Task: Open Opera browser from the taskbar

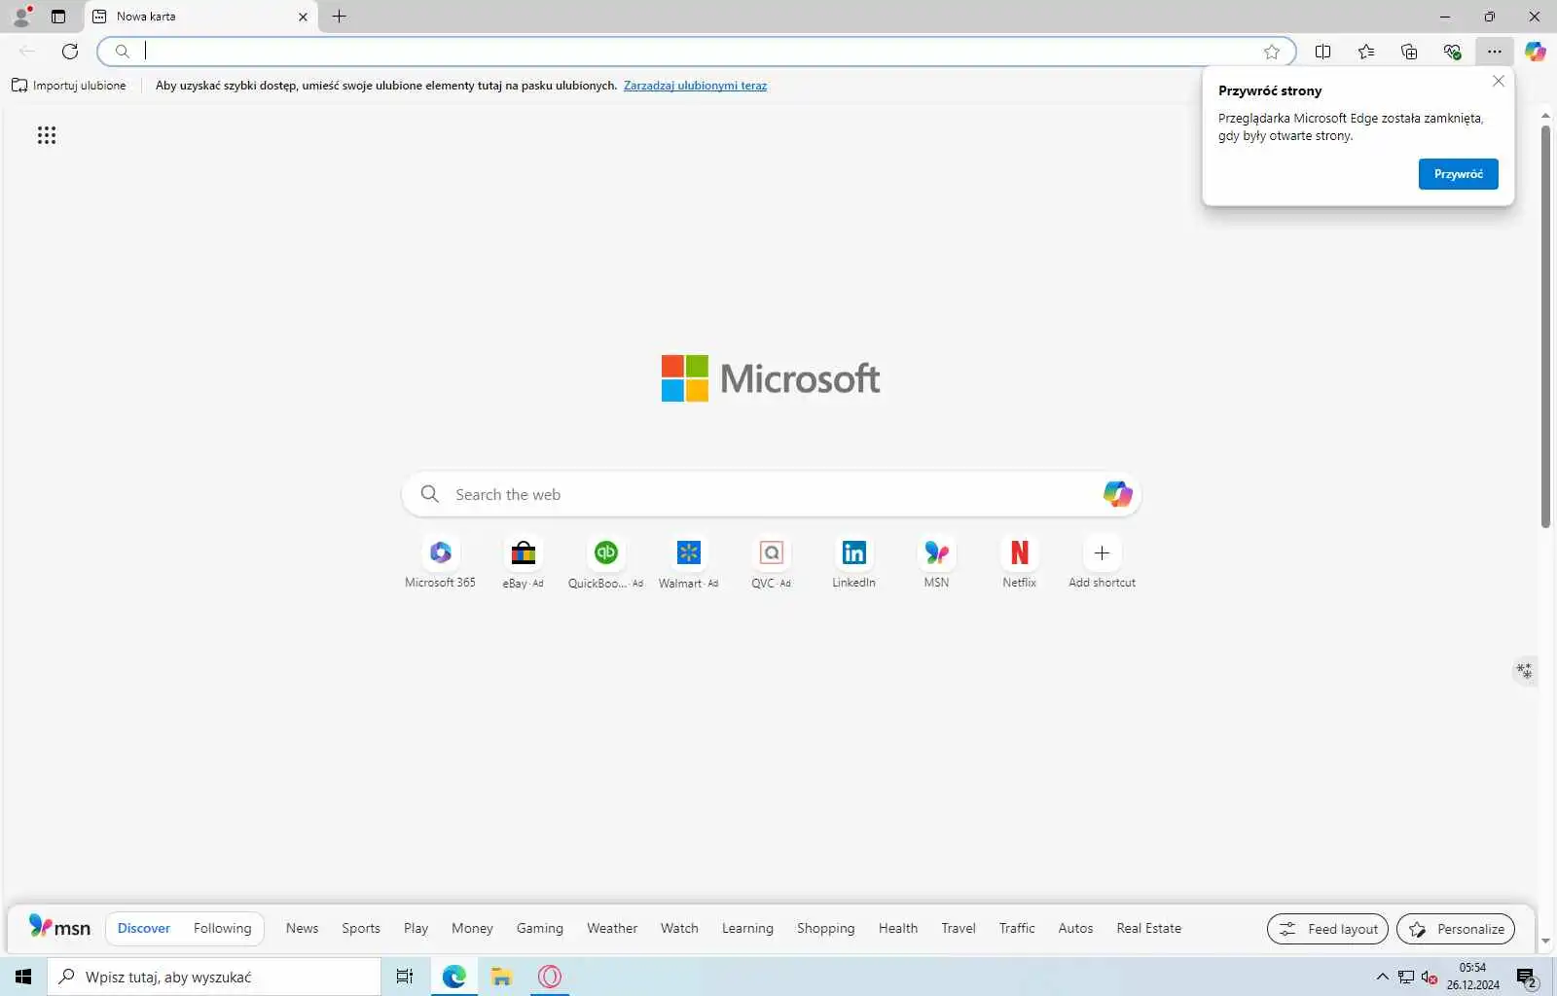Action: point(550,977)
